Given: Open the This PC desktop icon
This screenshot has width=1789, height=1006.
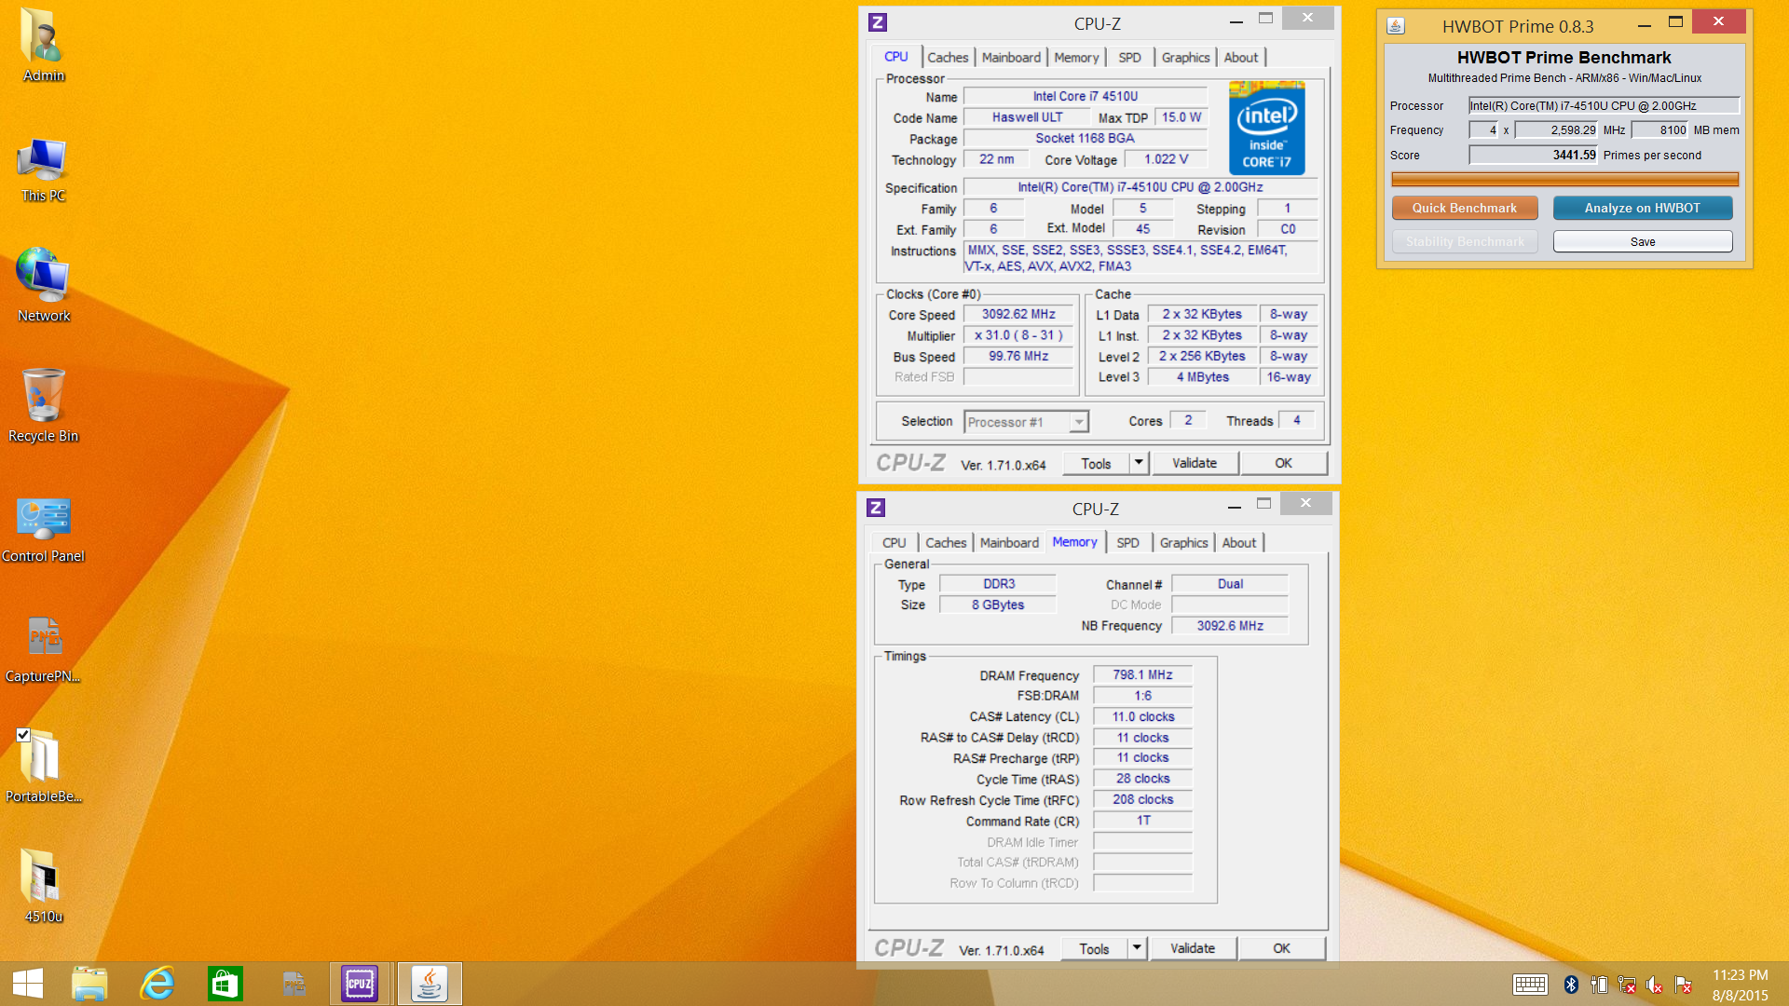Looking at the screenshot, I should [43, 170].
